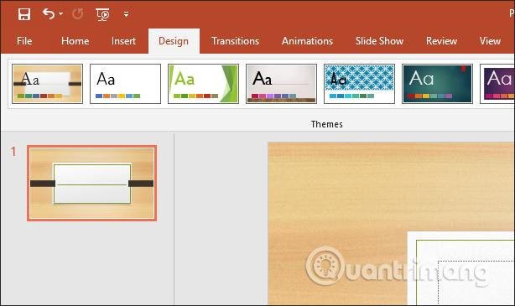This screenshot has height=306, width=515.
Task: Switch to the Home tab
Action: [75, 41]
